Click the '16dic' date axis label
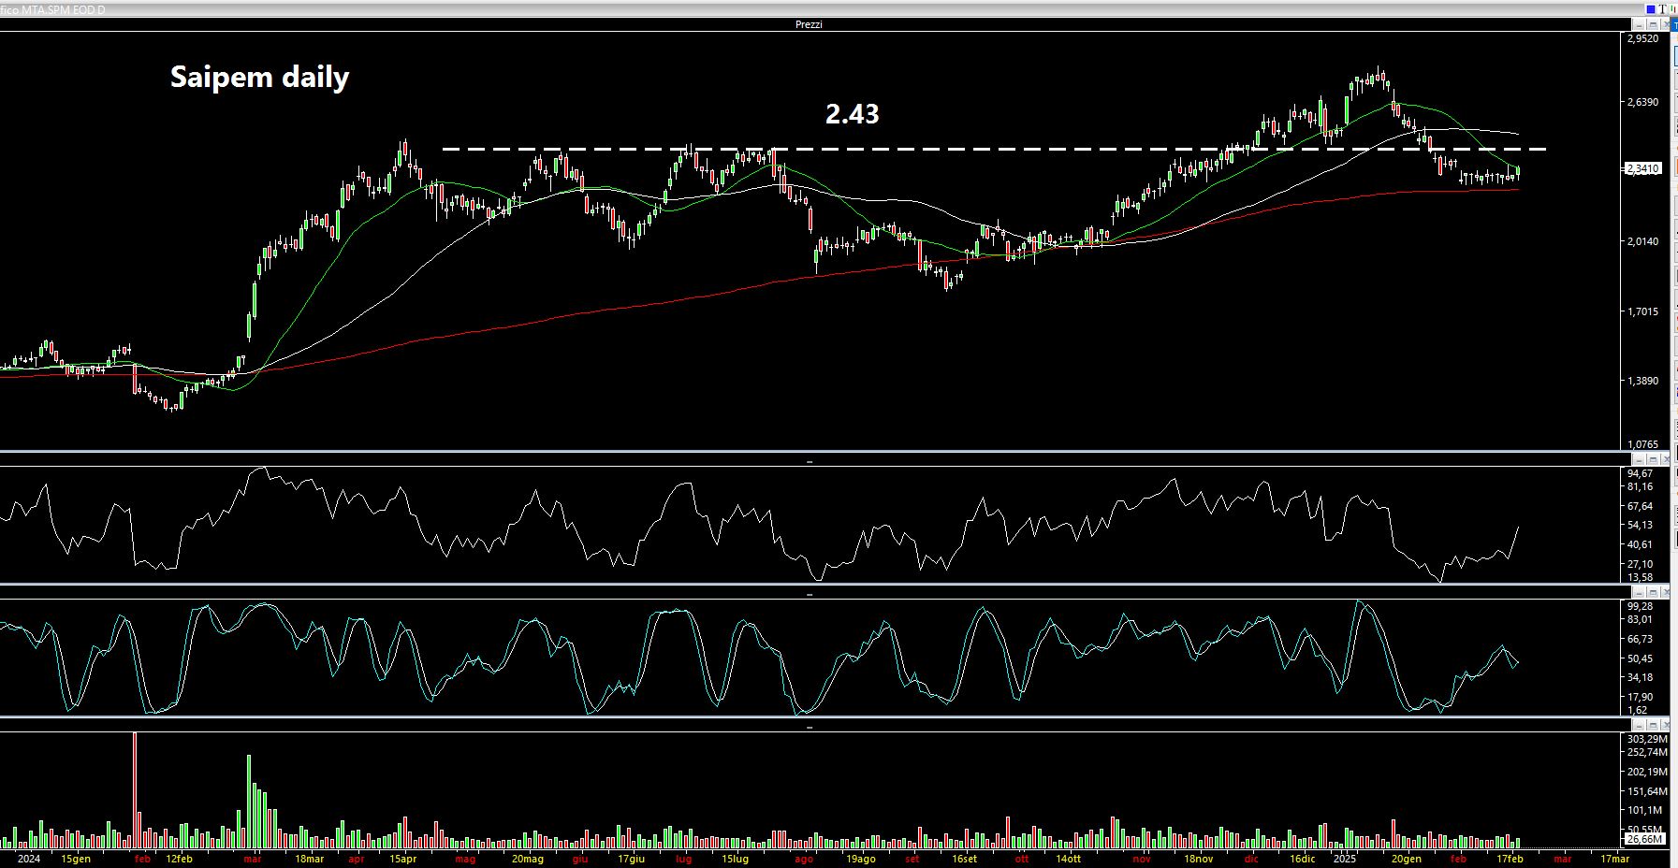The width and height of the screenshot is (1678, 868). tap(1303, 859)
